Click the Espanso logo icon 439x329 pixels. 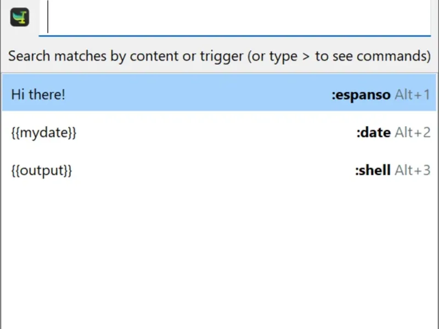(x=19, y=18)
